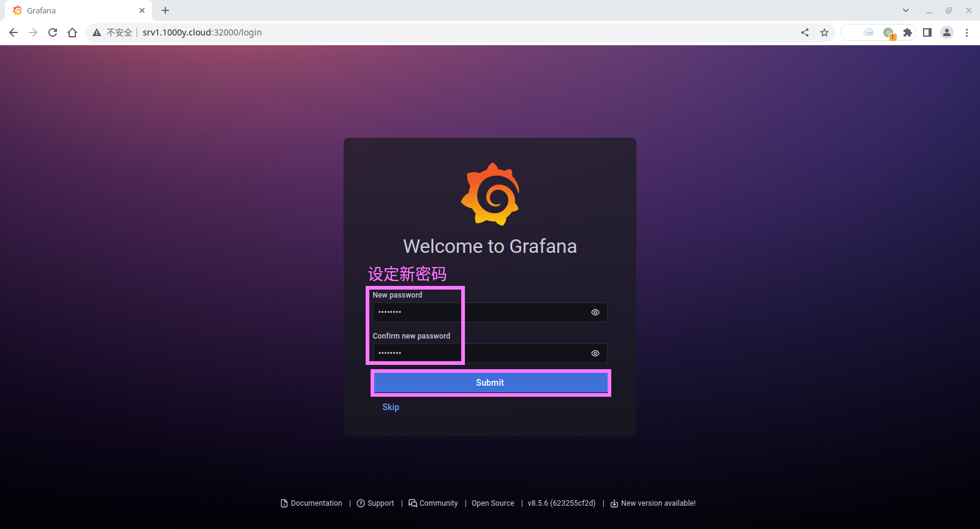Share this page via the share icon
Image resolution: width=980 pixels, height=529 pixels.
[805, 32]
